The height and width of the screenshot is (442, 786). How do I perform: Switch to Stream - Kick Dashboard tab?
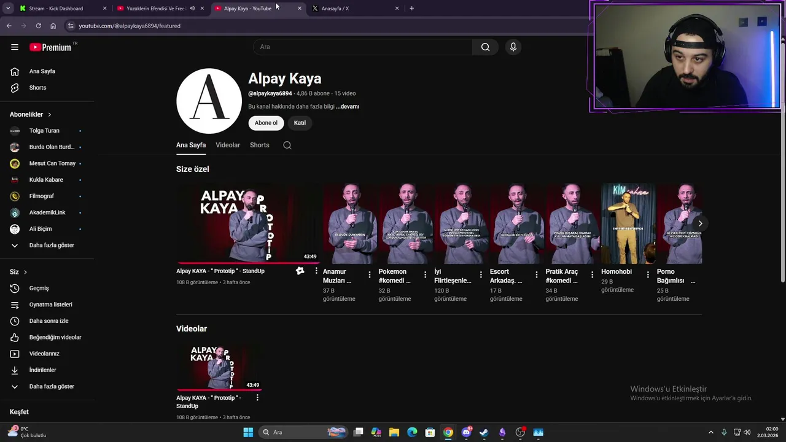[56, 9]
